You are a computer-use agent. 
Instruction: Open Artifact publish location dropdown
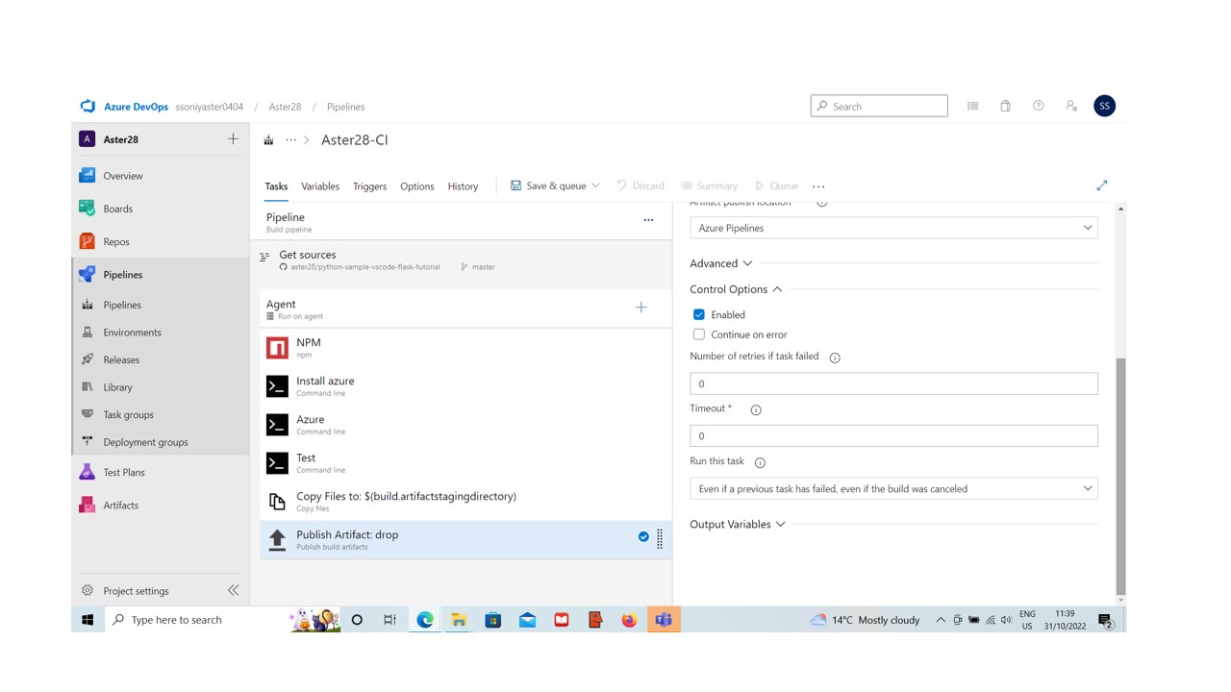(893, 228)
